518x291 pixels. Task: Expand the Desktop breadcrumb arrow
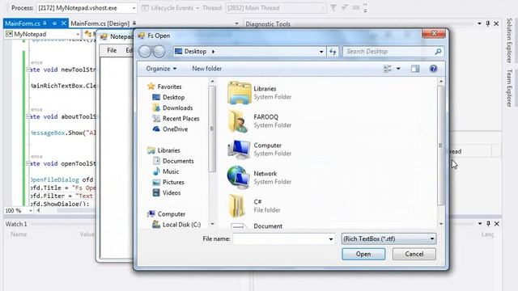(x=214, y=52)
